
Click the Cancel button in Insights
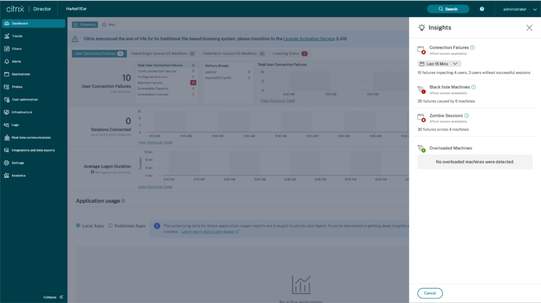tap(430, 293)
